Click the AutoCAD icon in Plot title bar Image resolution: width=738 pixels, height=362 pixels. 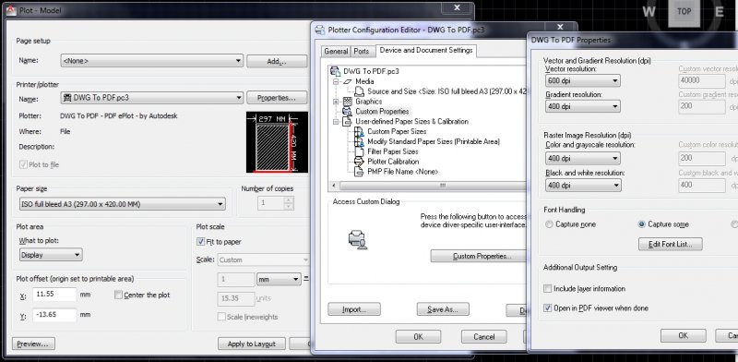click(11, 10)
